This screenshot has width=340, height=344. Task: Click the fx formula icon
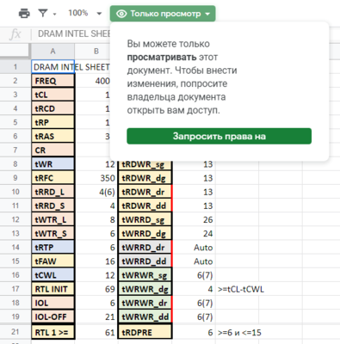click(15, 34)
